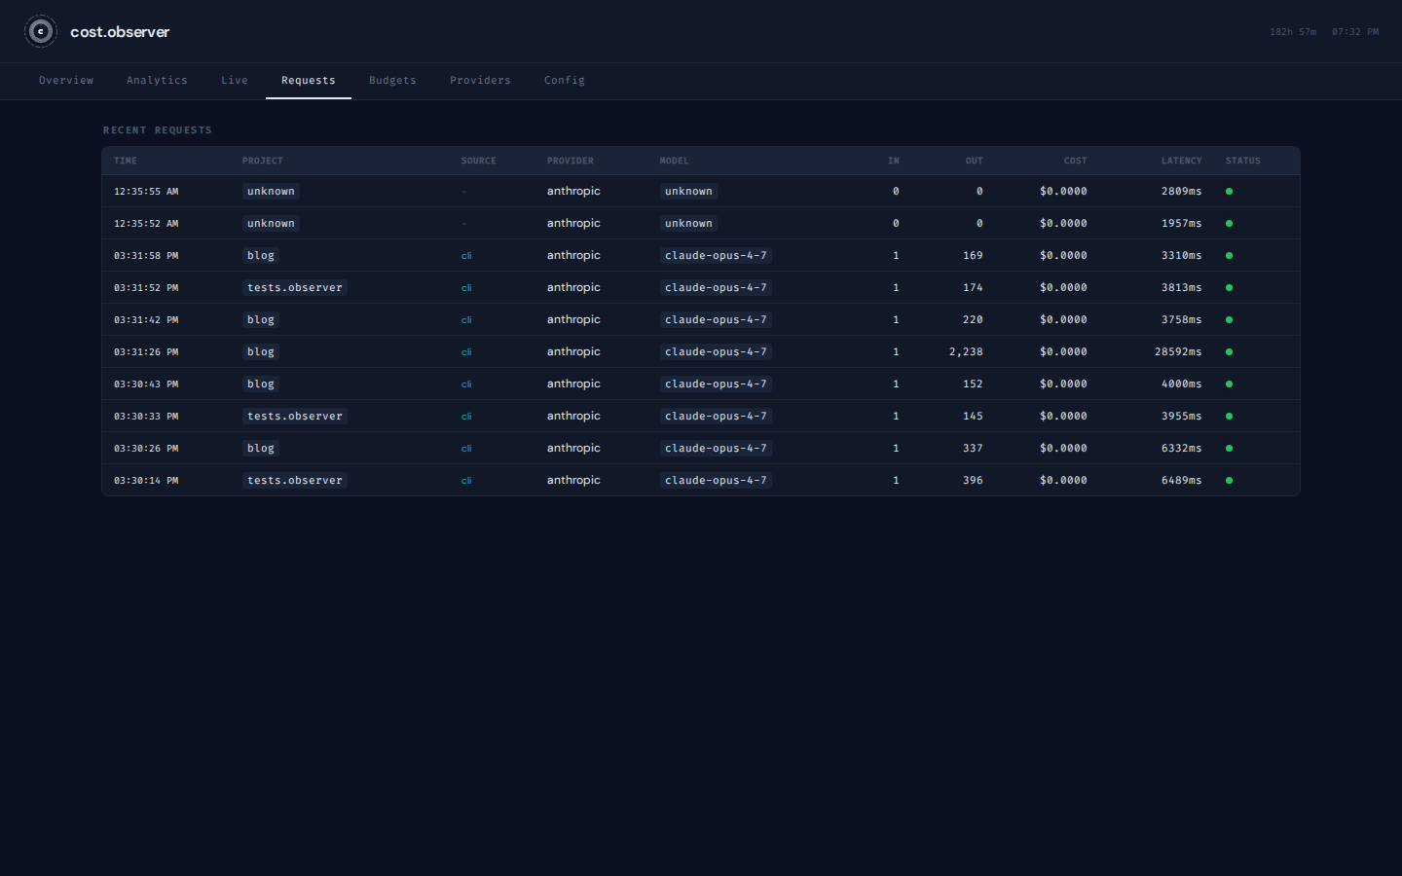This screenshot has height=876, width=1402.
Task: Click status dot of 03:30:33 PM request
Action: click(x=1229, y=417)
